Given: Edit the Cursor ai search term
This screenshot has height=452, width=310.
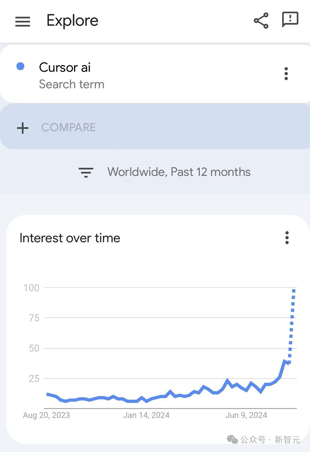Looking at the screenshot, I should pos(65,67).
